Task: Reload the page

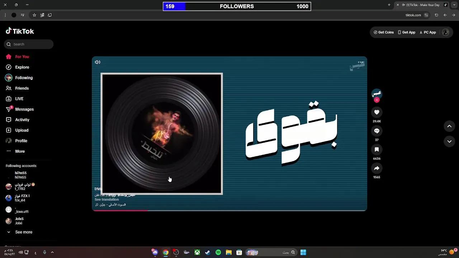Action: (x=436, y=15)
